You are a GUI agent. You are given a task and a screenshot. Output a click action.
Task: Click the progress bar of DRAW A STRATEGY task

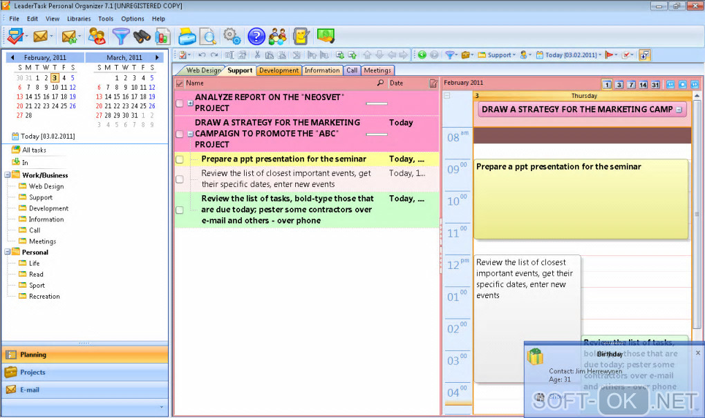[377, 134]
